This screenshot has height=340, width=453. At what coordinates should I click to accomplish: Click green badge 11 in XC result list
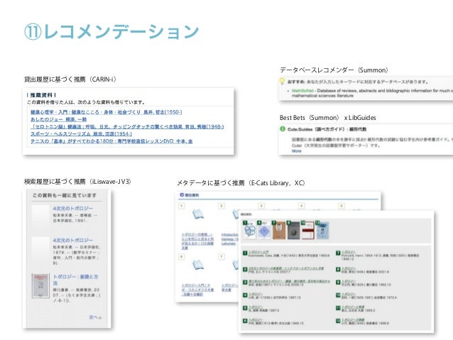pos(338,308)
